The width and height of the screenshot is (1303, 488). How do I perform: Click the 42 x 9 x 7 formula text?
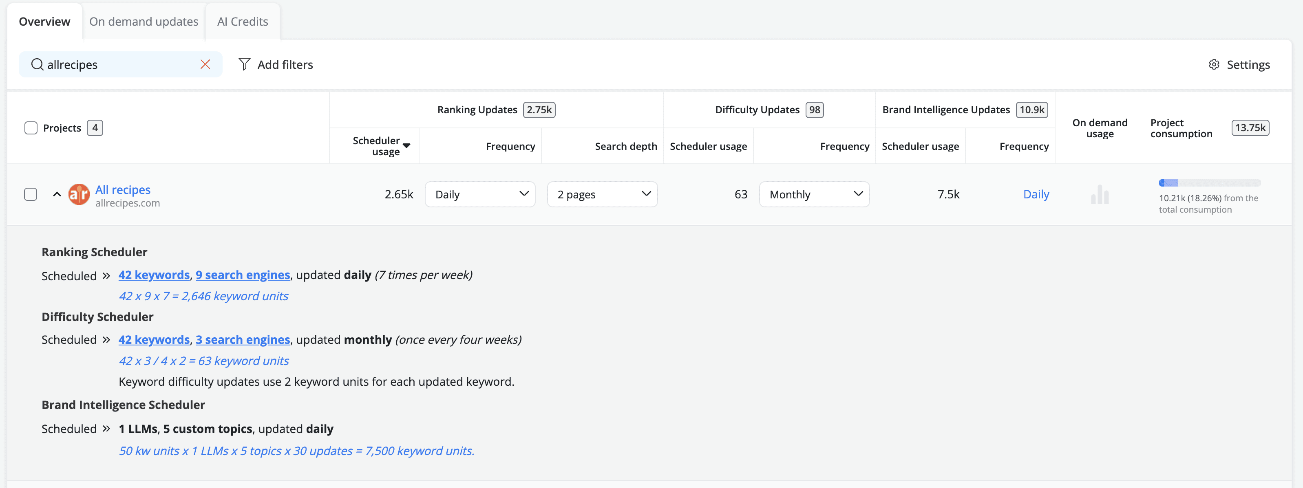(x=203, y=296)
